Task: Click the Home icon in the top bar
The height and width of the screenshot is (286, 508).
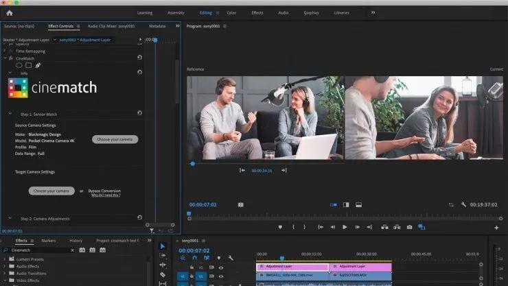Action: click(x=9, y=12)
